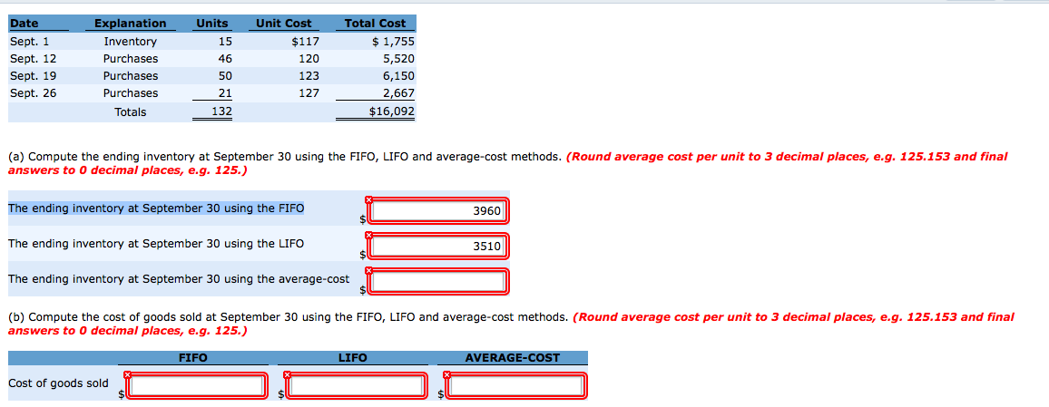Select the Unit Cost column header
This screenshot has height=407, width=1049.
284,24
